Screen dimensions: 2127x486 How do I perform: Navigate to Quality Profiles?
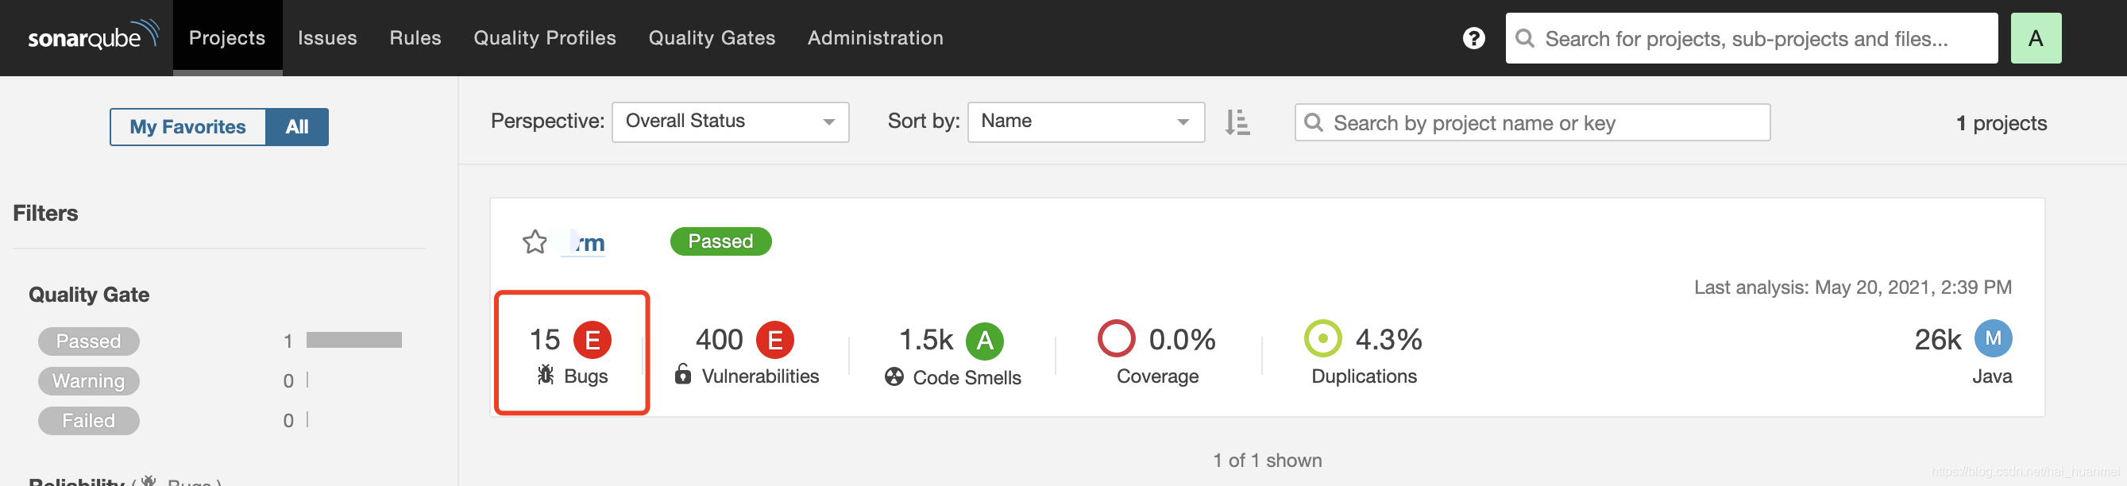545,38
